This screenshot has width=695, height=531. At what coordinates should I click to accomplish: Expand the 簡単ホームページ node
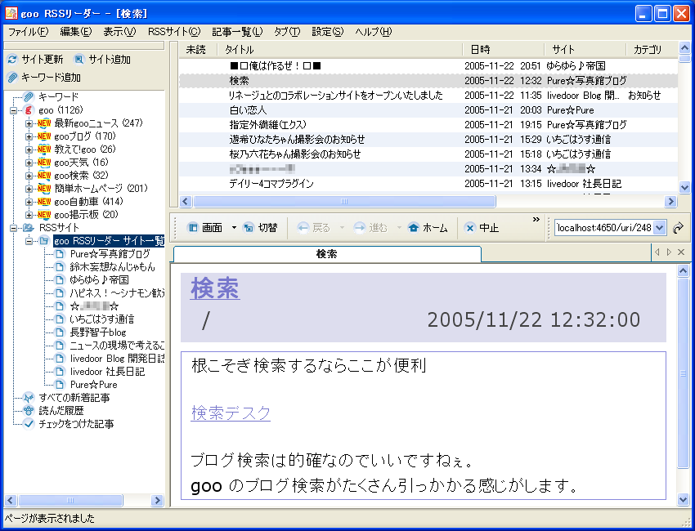point(29,189)
